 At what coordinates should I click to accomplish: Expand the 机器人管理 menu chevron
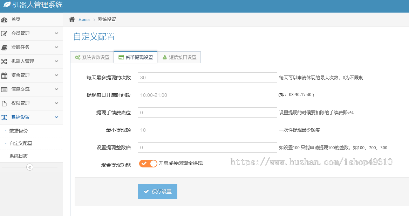[x=56, y=61]
